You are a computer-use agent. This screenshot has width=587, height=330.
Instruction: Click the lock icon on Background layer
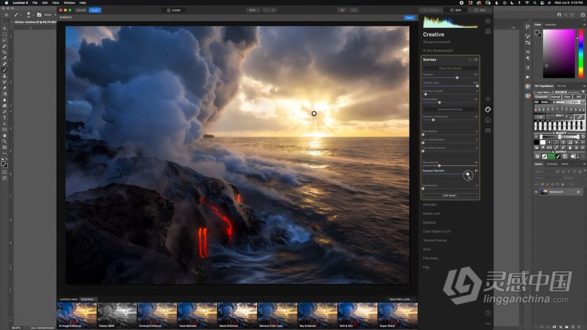pos(578,192)
